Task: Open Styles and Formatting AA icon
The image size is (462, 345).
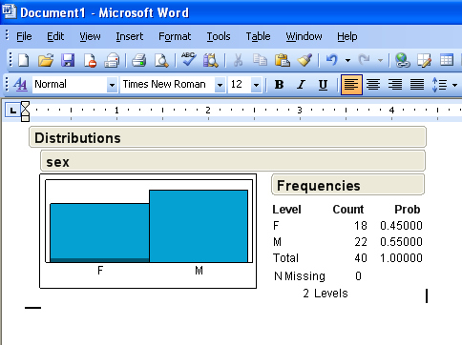Action: pos(20,85)
